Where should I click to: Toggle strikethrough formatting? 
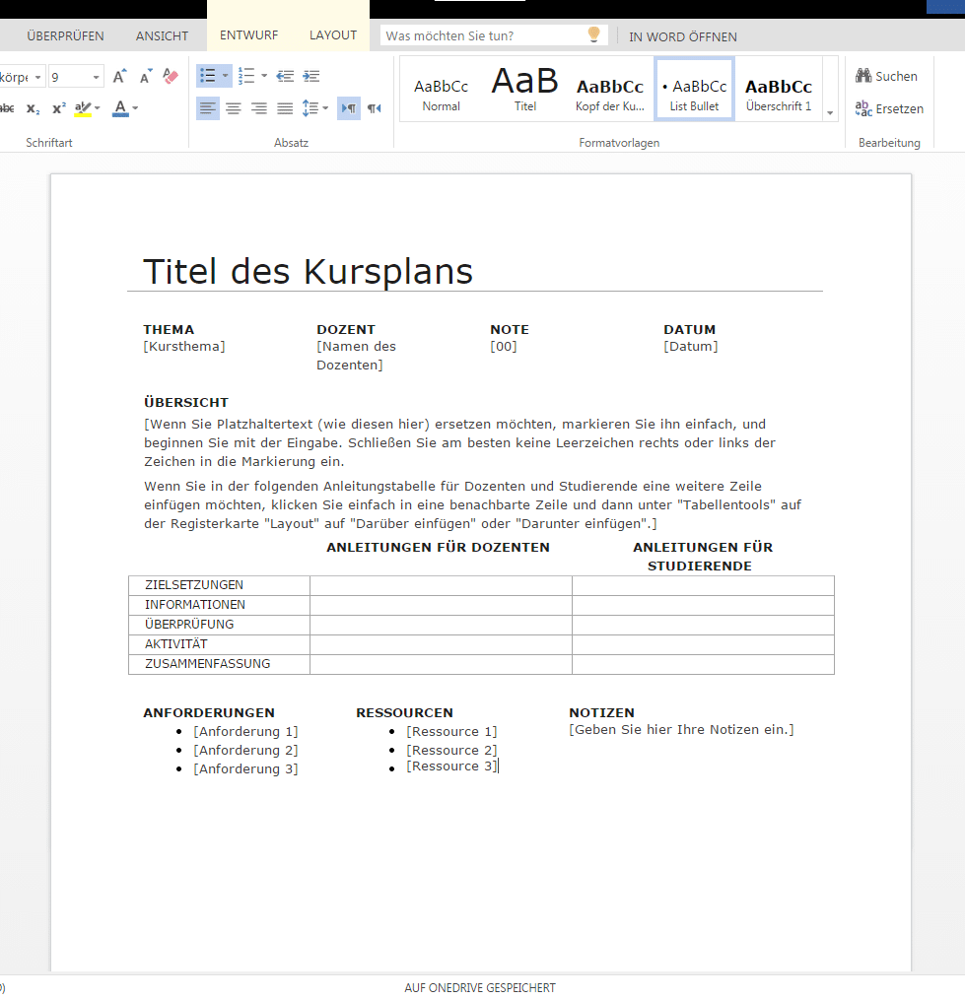tap(7, 108)
